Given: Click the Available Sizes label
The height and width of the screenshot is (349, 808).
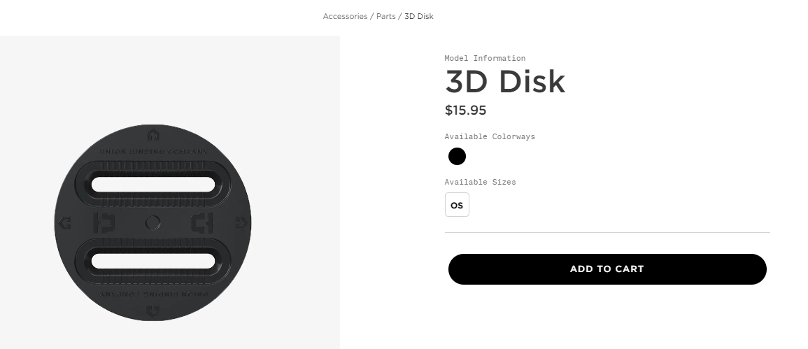Looking at the screenshot, I should pos(480,182).
